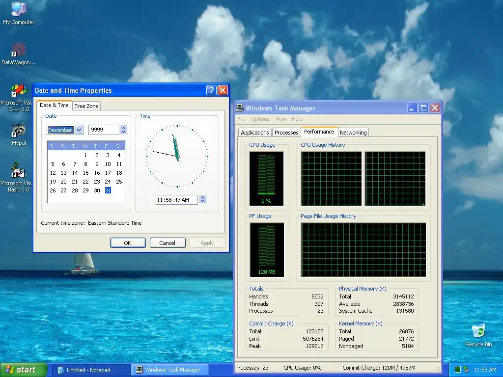Select day 15 in the calendar
This screenshot has width=503, height=377.
85,173
